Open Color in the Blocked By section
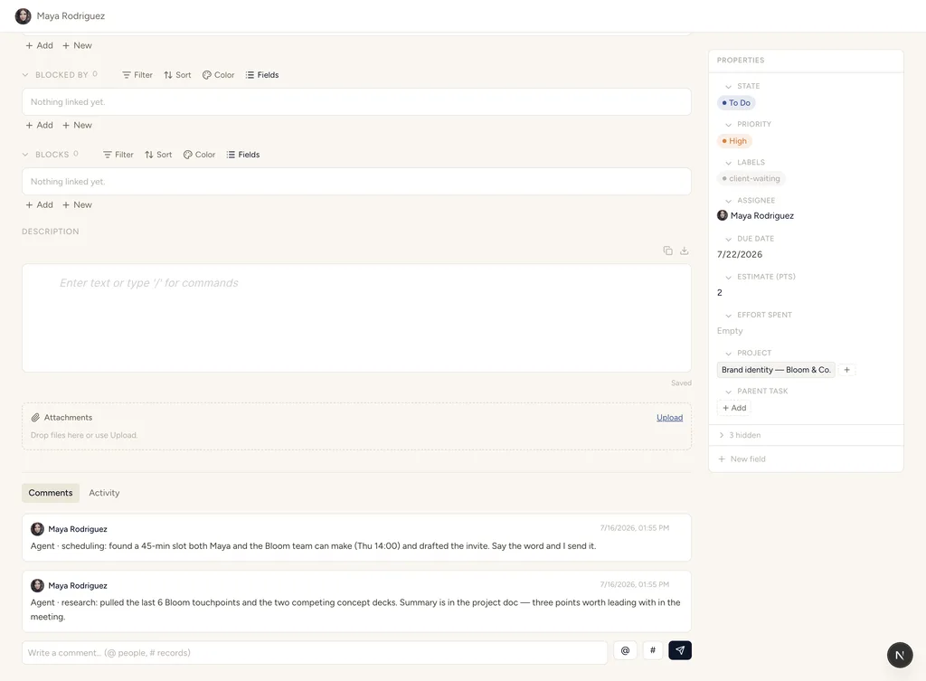This screenshot has height=681, width=926. point(218,75)
